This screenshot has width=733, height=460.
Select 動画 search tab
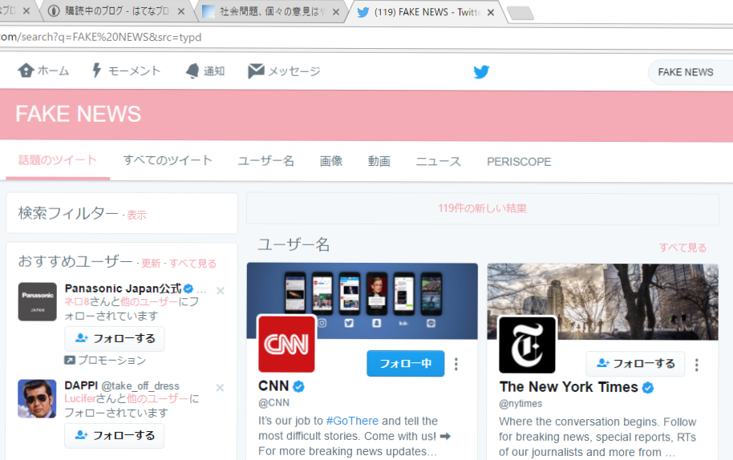coord(379,161)
